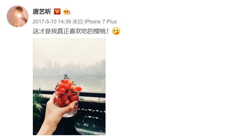The height and width of the screenshot is (136, 243).
Task: Click the glowing light spot in the avatar
Action: 19,16
